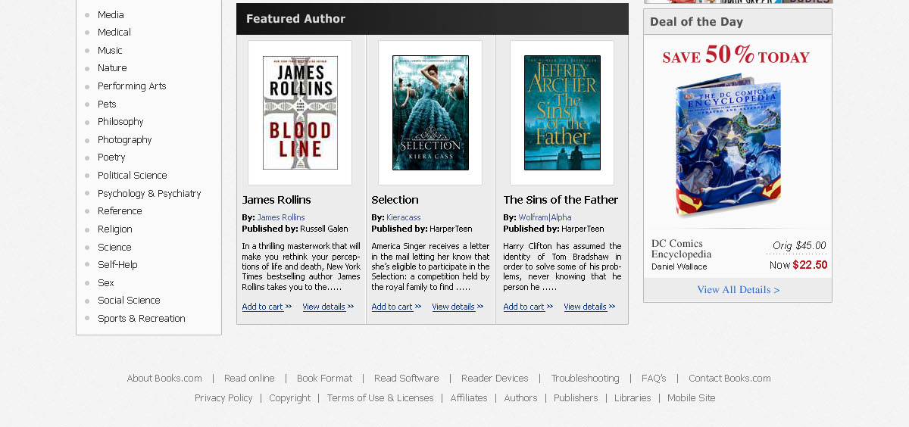Add The Sins of the Father to cart
The width and height of the screenshot is (909, 427).
[528, 307]
